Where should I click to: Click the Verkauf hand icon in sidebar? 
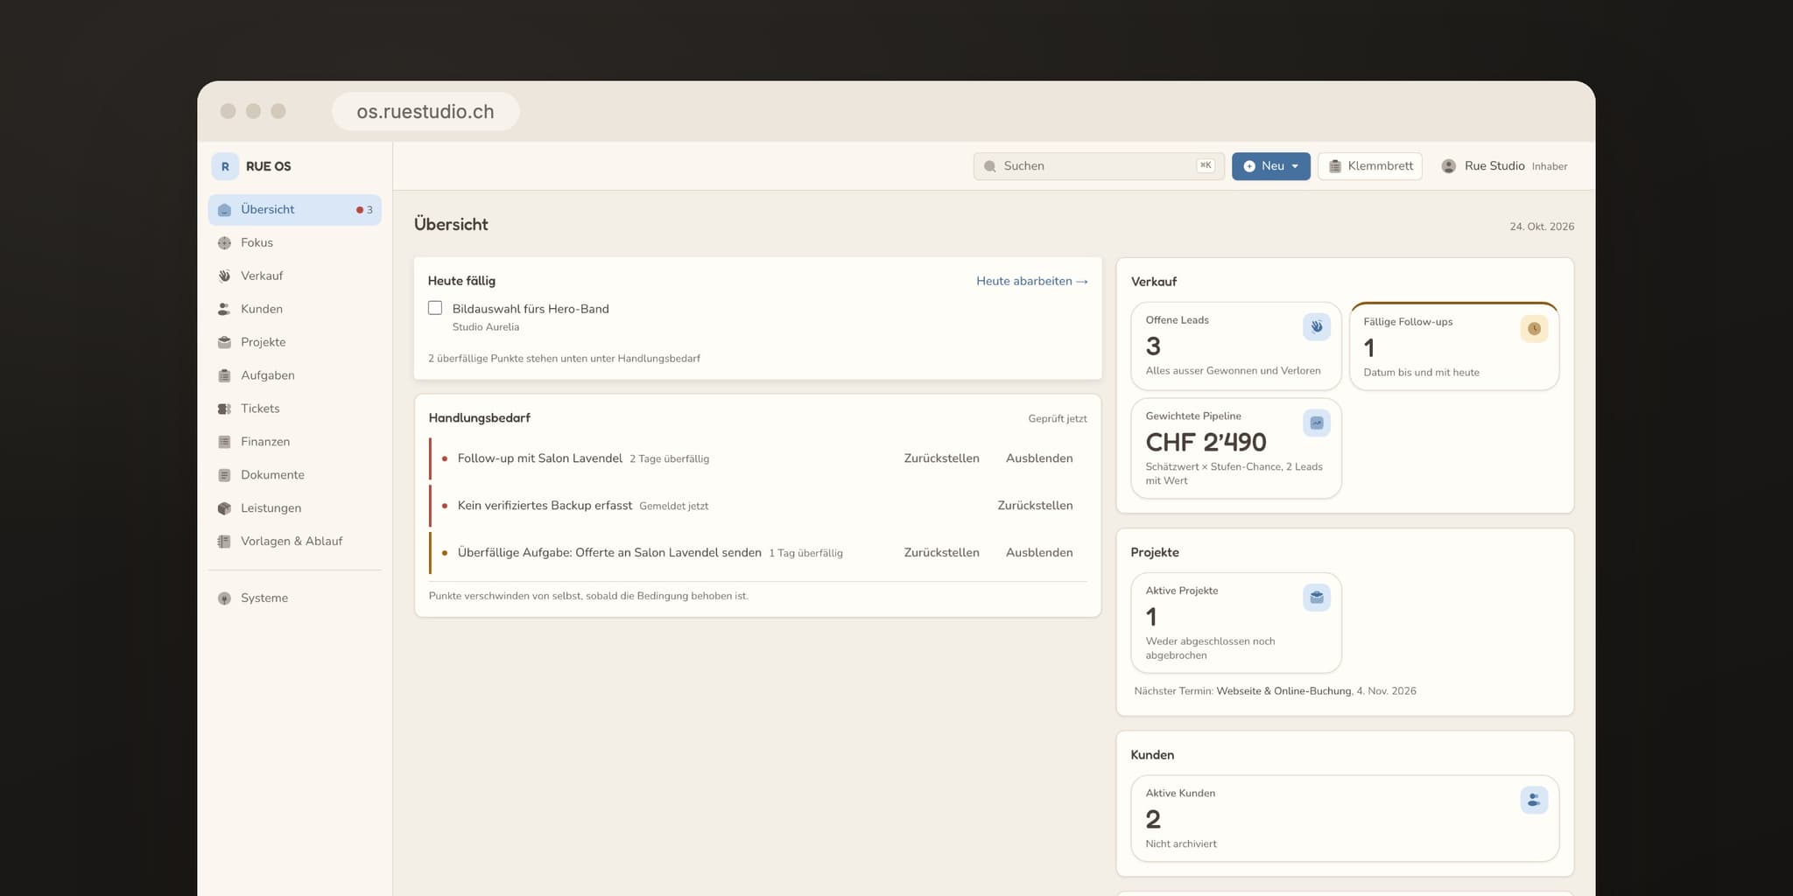224,276
